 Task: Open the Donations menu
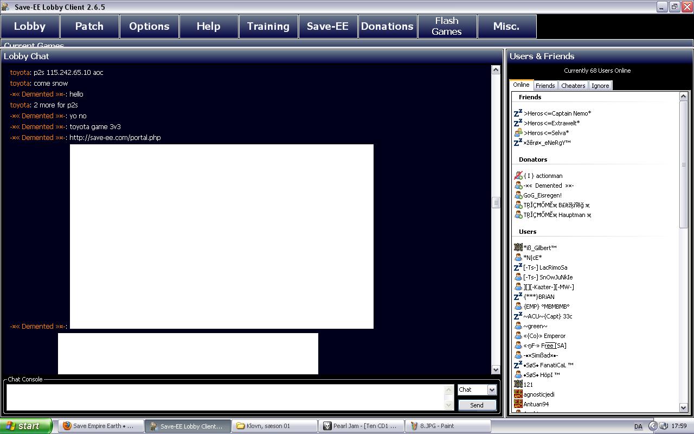(387, 26)
